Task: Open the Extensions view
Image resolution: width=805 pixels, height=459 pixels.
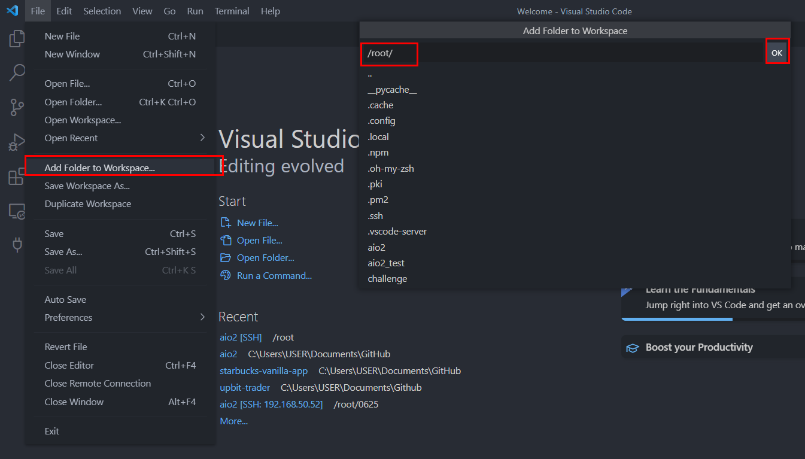Action: click(16, 177)
